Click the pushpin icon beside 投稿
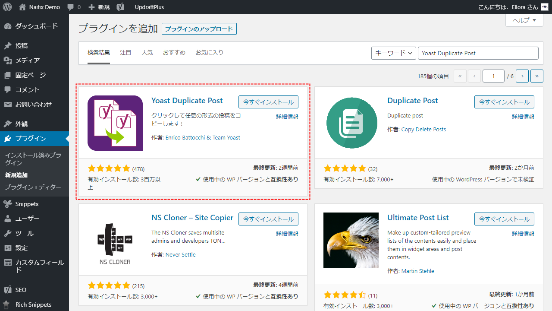This screenshot has height=311, width=552. tap(8, 46)
